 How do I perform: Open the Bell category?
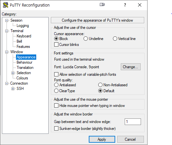pyautogui.click(x=19, y=41)
